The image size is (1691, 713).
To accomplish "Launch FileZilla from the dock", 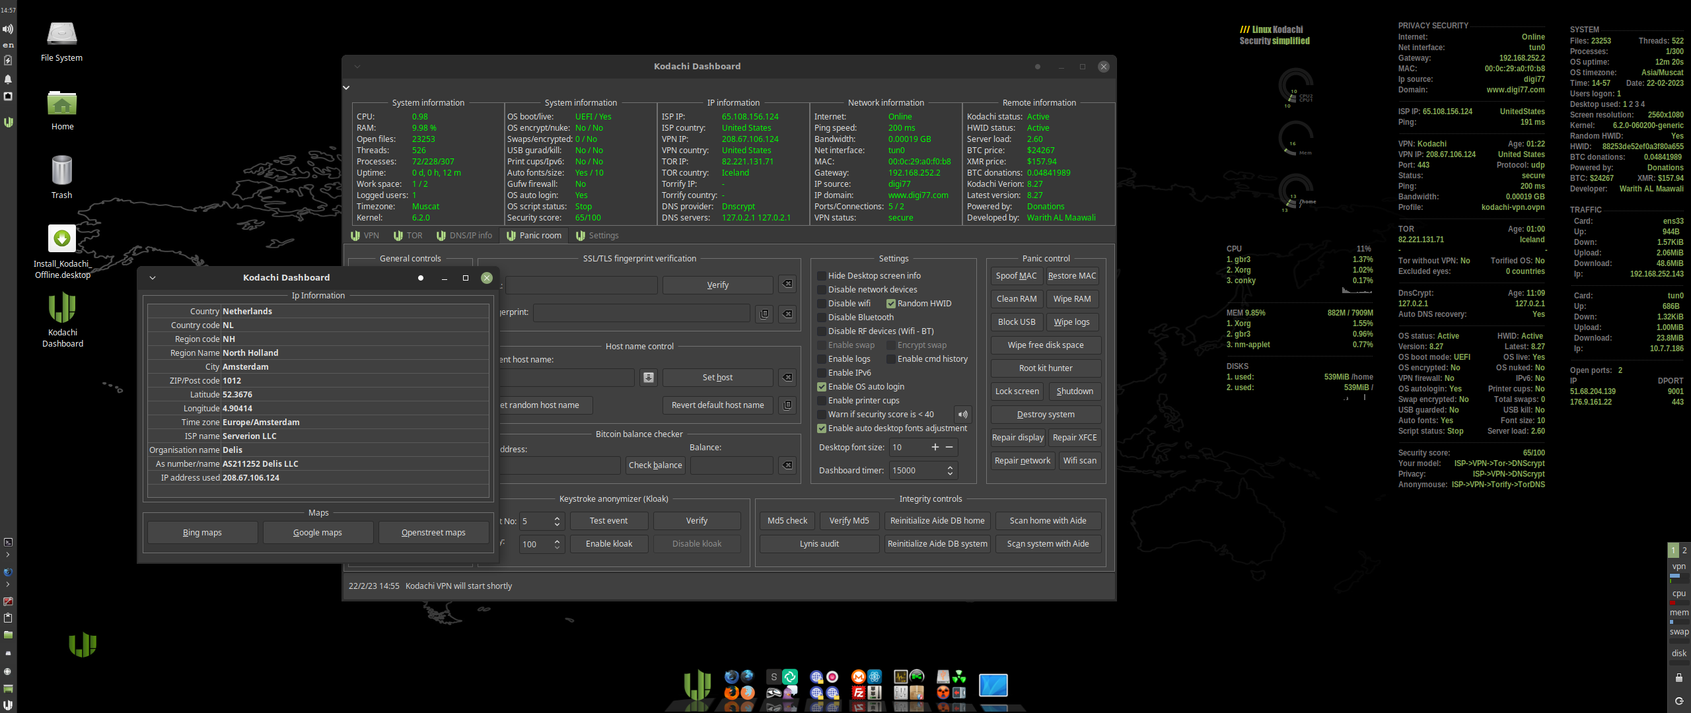I will click(858, 693).
